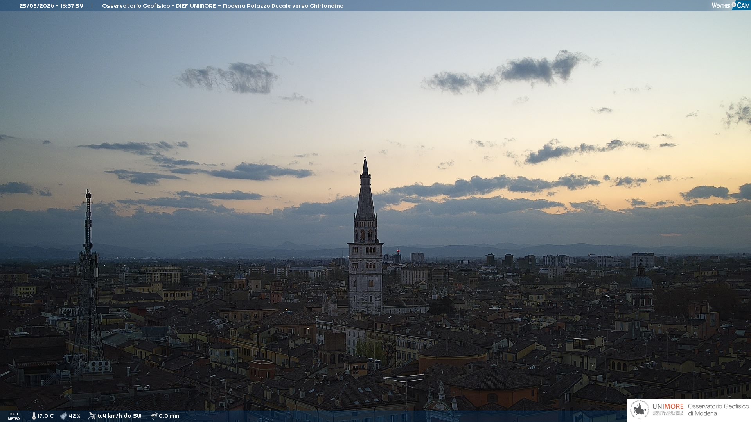Click the thermometer temperature icon
This screenshot has width=751, height=422.
34,416
